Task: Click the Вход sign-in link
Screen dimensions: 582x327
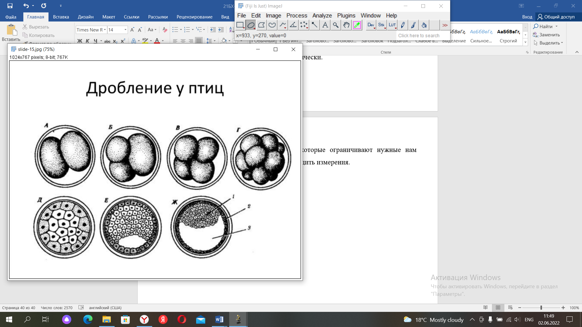Action: (x=527, y=17)
